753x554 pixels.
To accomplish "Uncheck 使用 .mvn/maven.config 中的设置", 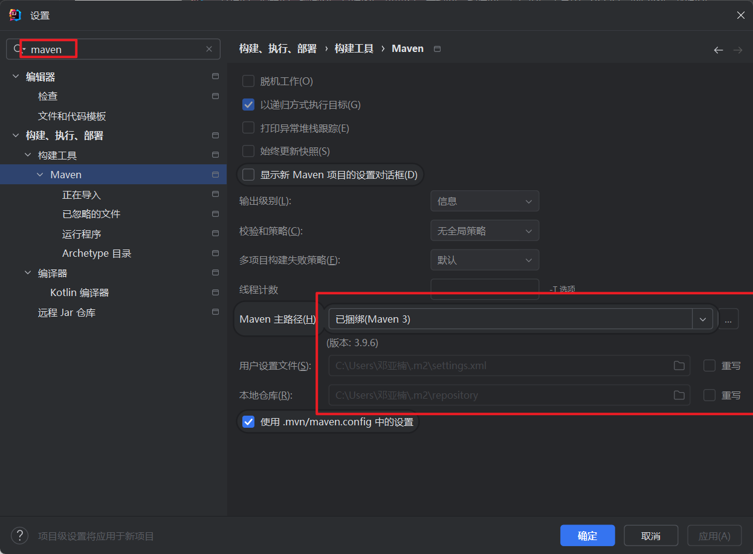I will tap(248, 422).
